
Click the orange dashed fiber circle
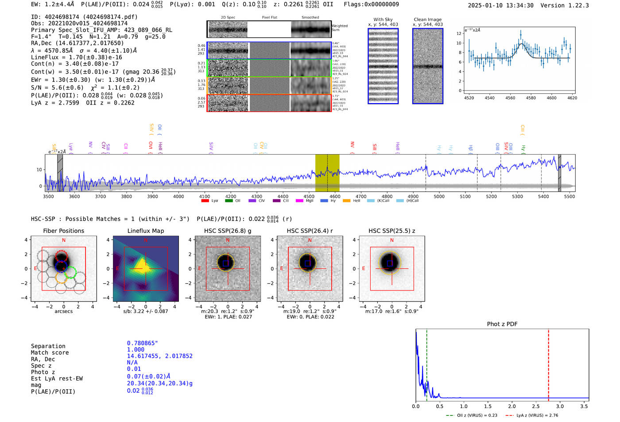point(62,278)
